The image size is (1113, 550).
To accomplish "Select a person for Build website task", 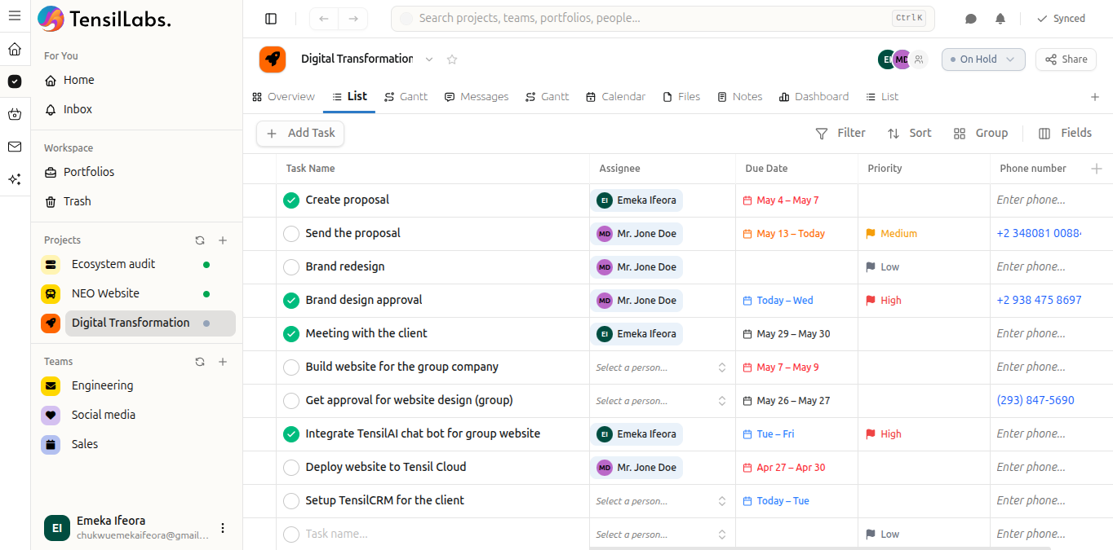I will point(662,367).
